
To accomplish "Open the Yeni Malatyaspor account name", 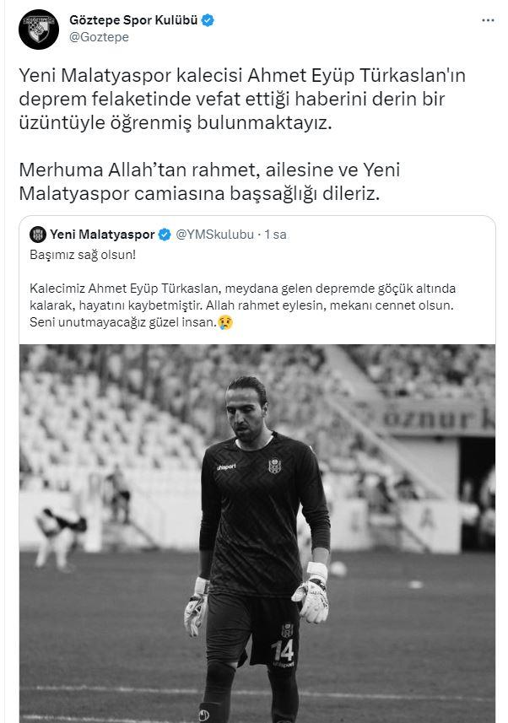I will pyautogui.click(x=102, y=235).
